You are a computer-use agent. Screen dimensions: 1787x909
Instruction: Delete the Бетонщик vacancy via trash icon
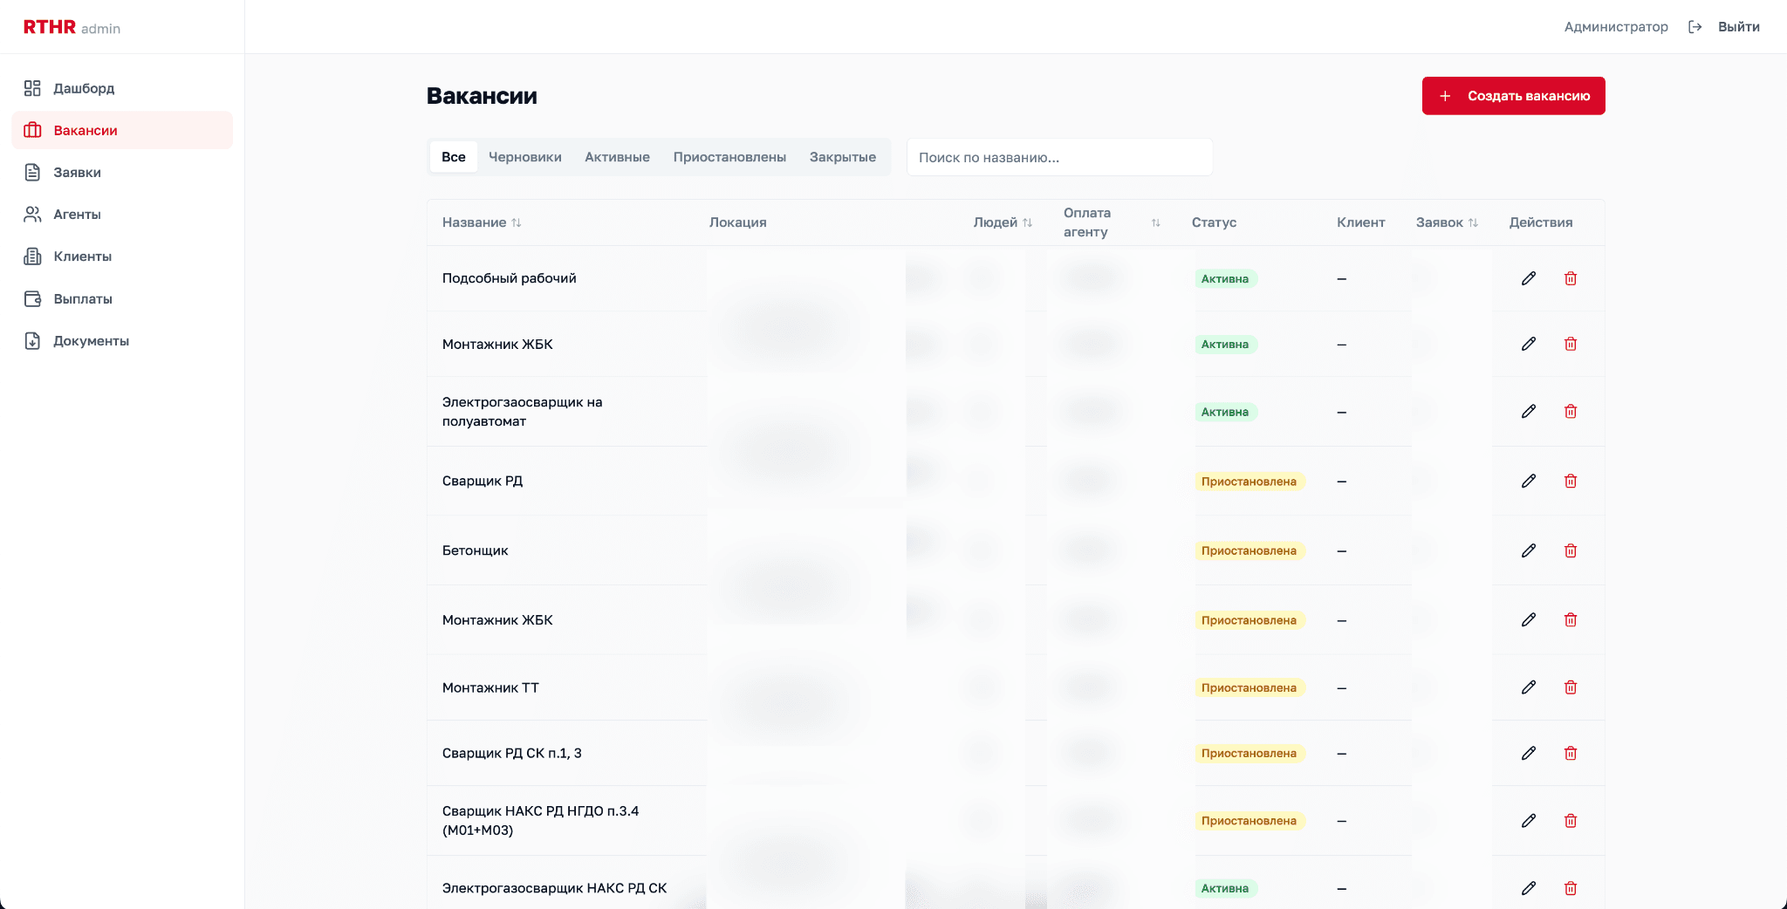pos(1570,550)
